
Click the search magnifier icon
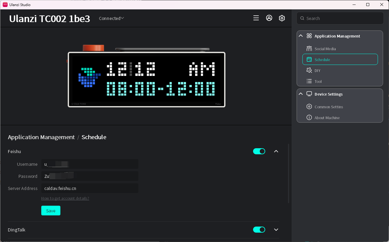(x=302, y=18)
